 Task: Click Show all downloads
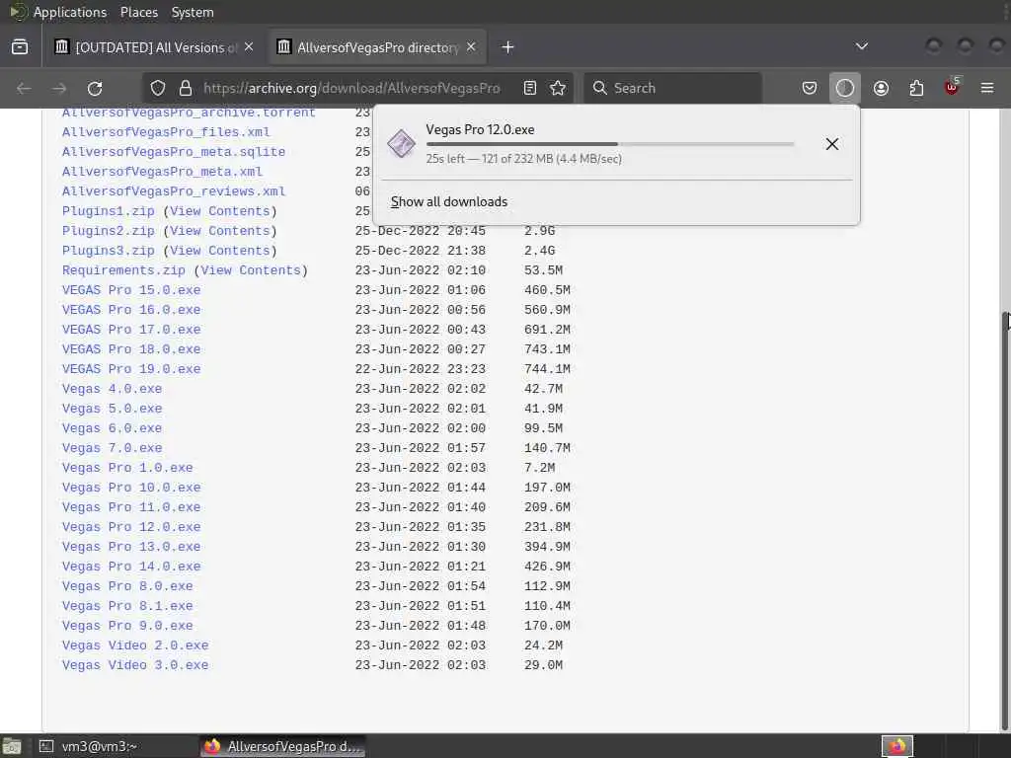tap(449, 201)
